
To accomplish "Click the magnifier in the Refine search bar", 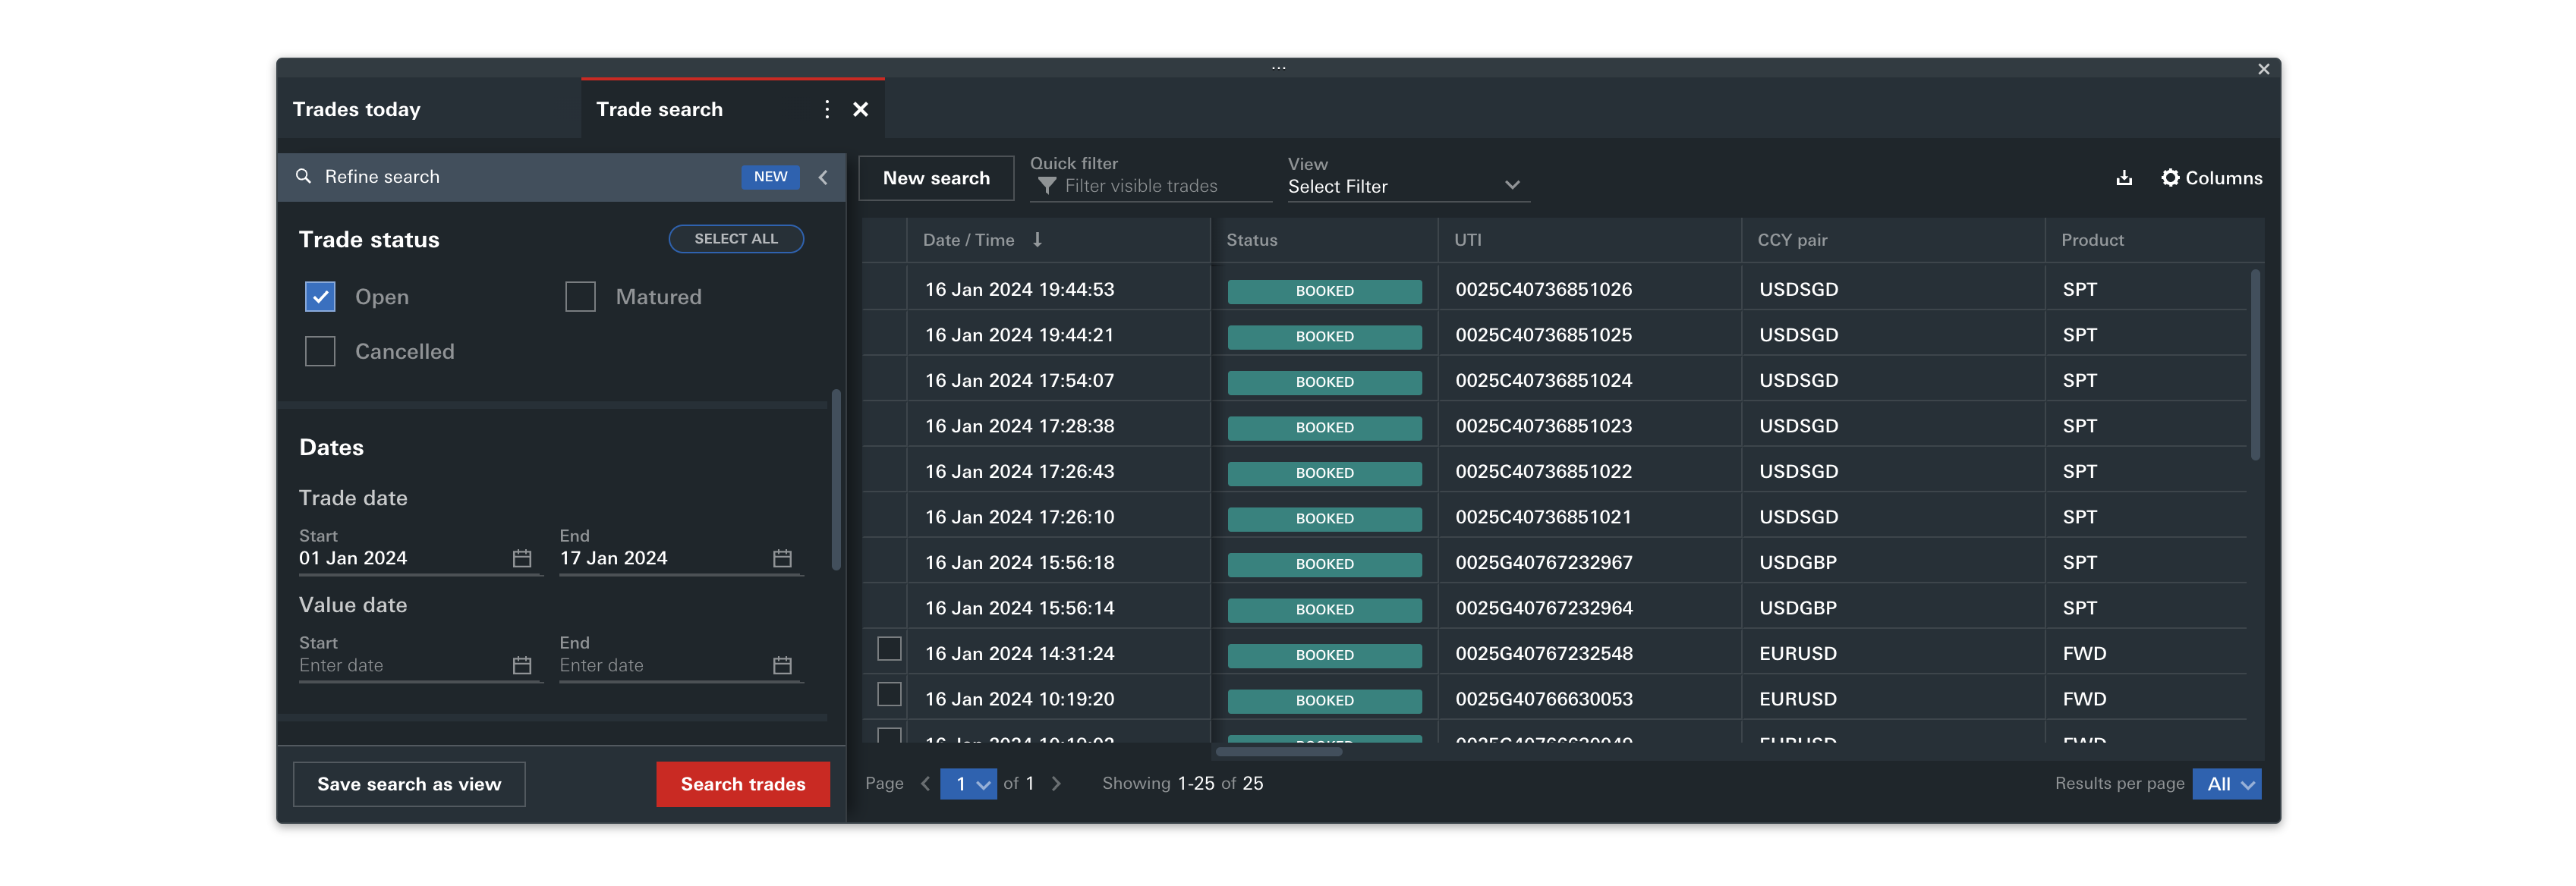I will click(305, 176).
